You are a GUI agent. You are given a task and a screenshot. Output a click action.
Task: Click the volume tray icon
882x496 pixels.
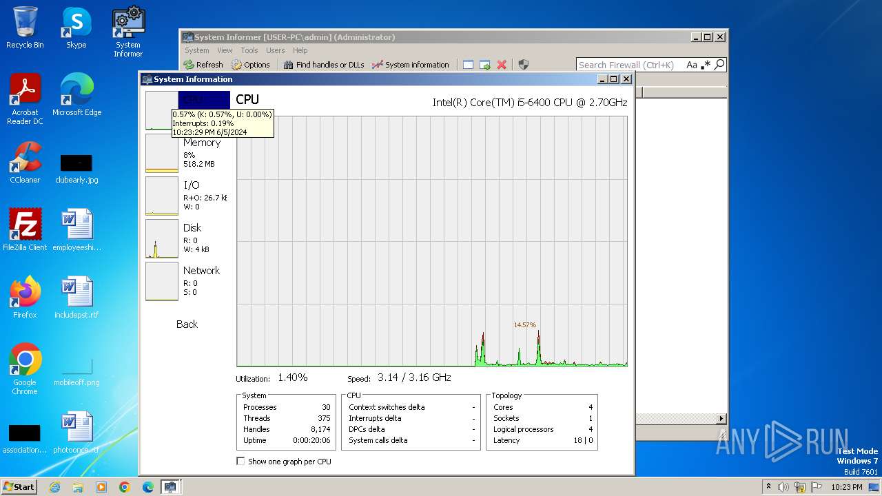783,487
